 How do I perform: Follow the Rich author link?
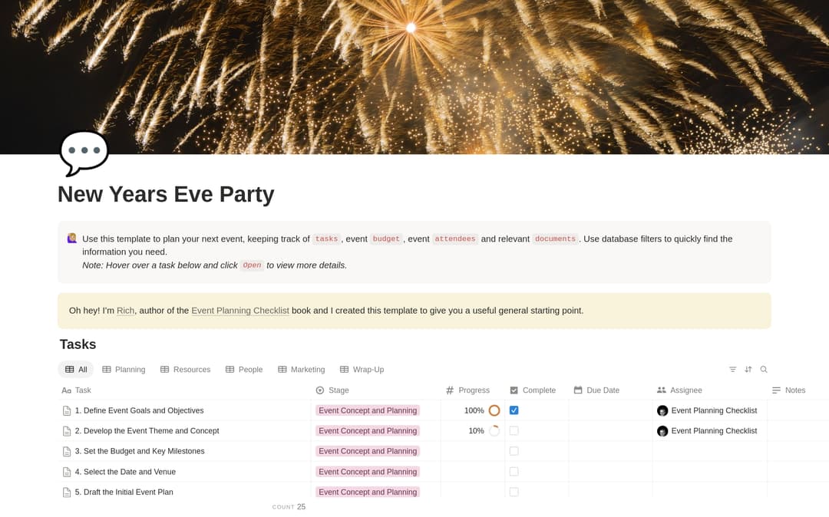(x=125, y=311)
